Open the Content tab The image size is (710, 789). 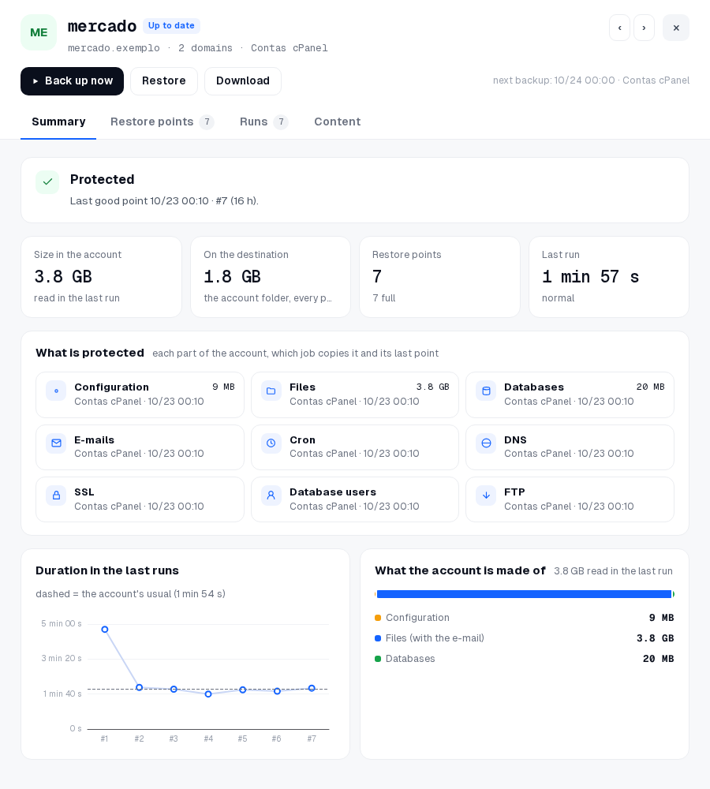(337, 122)
